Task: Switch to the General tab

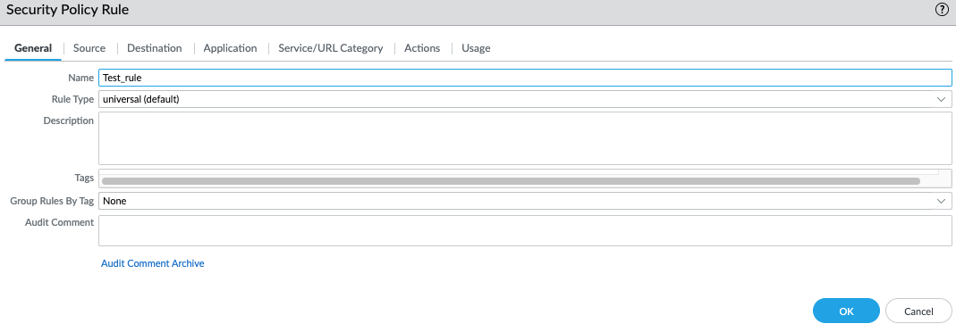Action: (33, 48)
